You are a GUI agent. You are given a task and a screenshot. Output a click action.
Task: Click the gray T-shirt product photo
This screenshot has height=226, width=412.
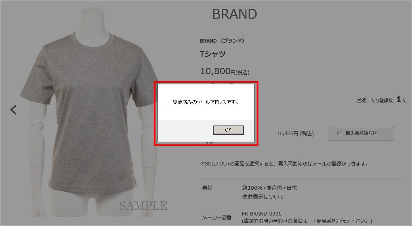(x=89, y=113)
